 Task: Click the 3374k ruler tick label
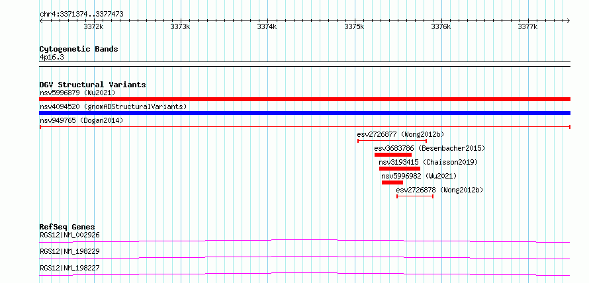pyautogui.click(x=267, y=26)
